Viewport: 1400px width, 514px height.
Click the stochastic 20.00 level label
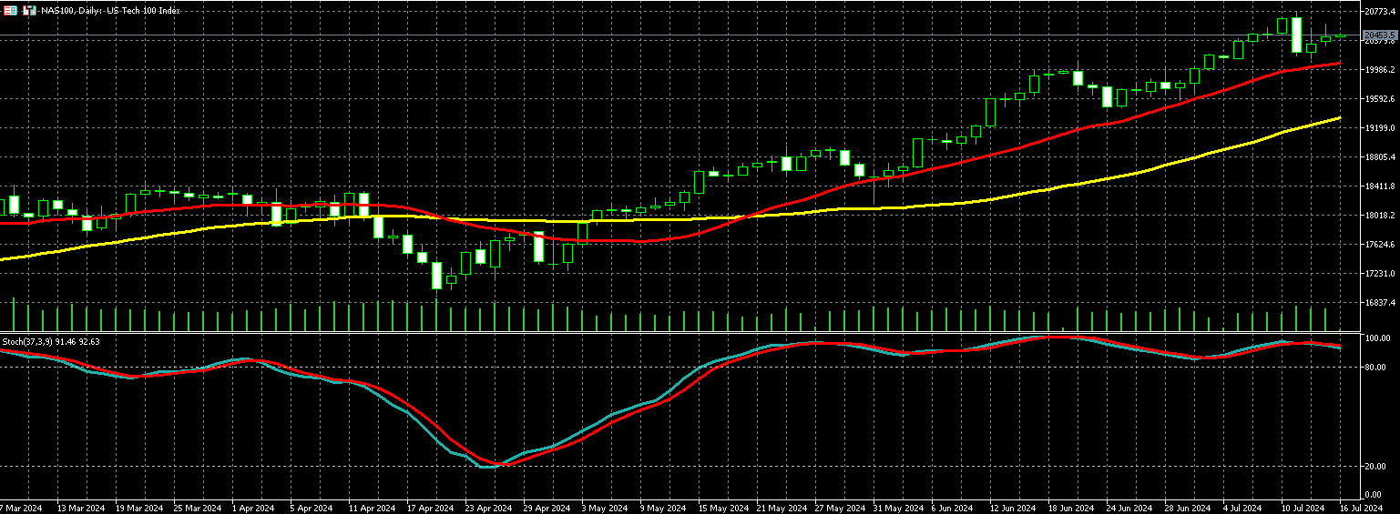[x=1374, y=467]
